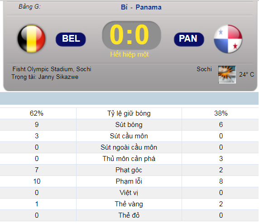Screen dimensions: 259x224
Task: Click Belgium's 62% possession value
Action: point(37,113)
